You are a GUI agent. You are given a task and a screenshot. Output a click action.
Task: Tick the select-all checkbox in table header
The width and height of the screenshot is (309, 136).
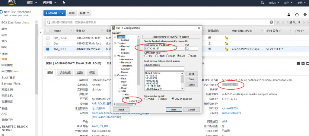[x=47, y=31]
